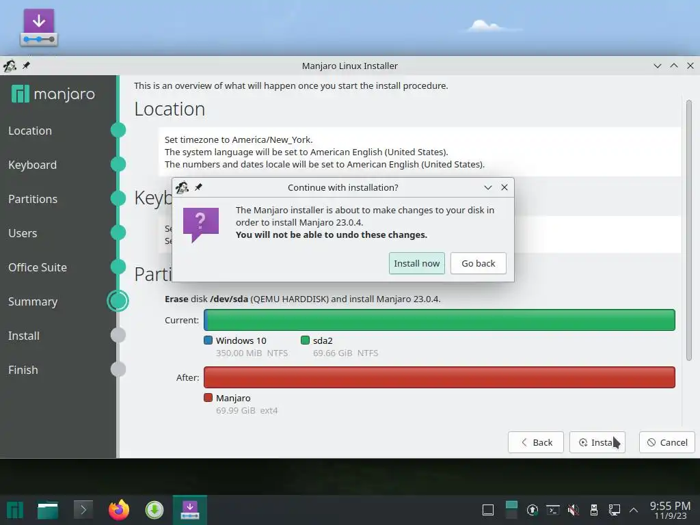Select the Location step in sidebar
This screenshot has height=525, width=700.
pyautogui.click(x=30, y=131)
